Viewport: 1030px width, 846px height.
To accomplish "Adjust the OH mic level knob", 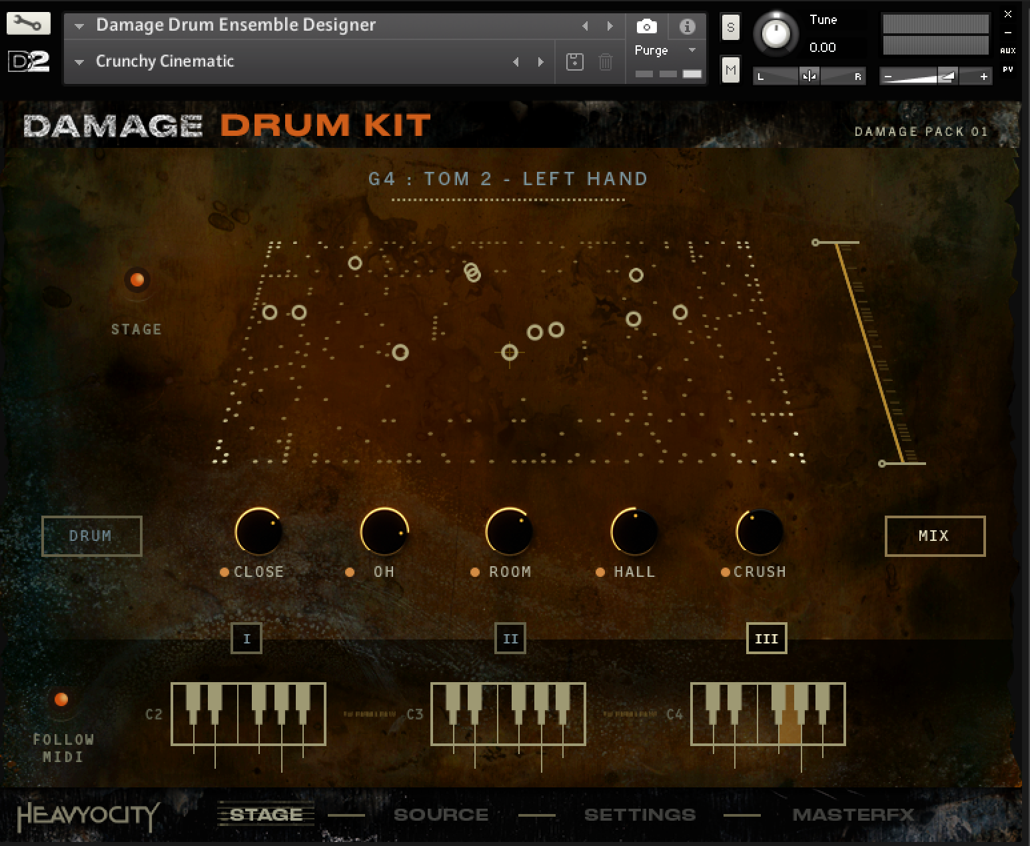I will pyautogui.click(x=384, y=532).
